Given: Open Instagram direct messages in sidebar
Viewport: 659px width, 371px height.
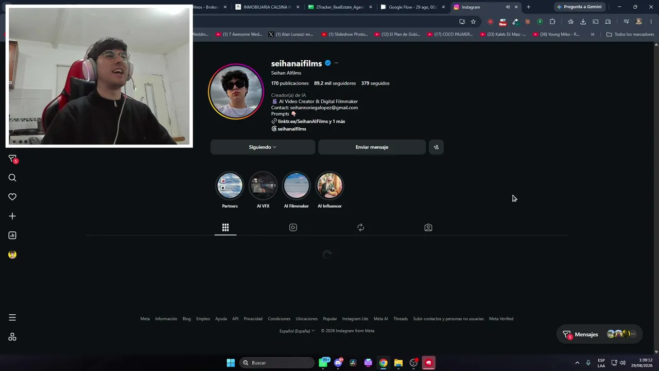Looking at the screenshot, I should [12, 159].
